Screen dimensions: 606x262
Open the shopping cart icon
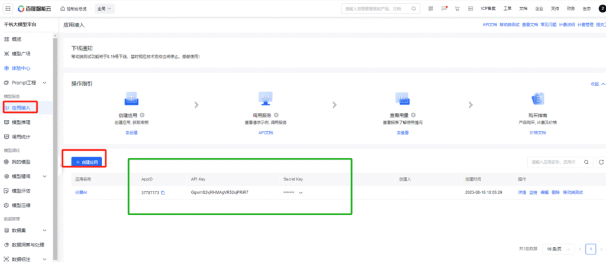457,8
